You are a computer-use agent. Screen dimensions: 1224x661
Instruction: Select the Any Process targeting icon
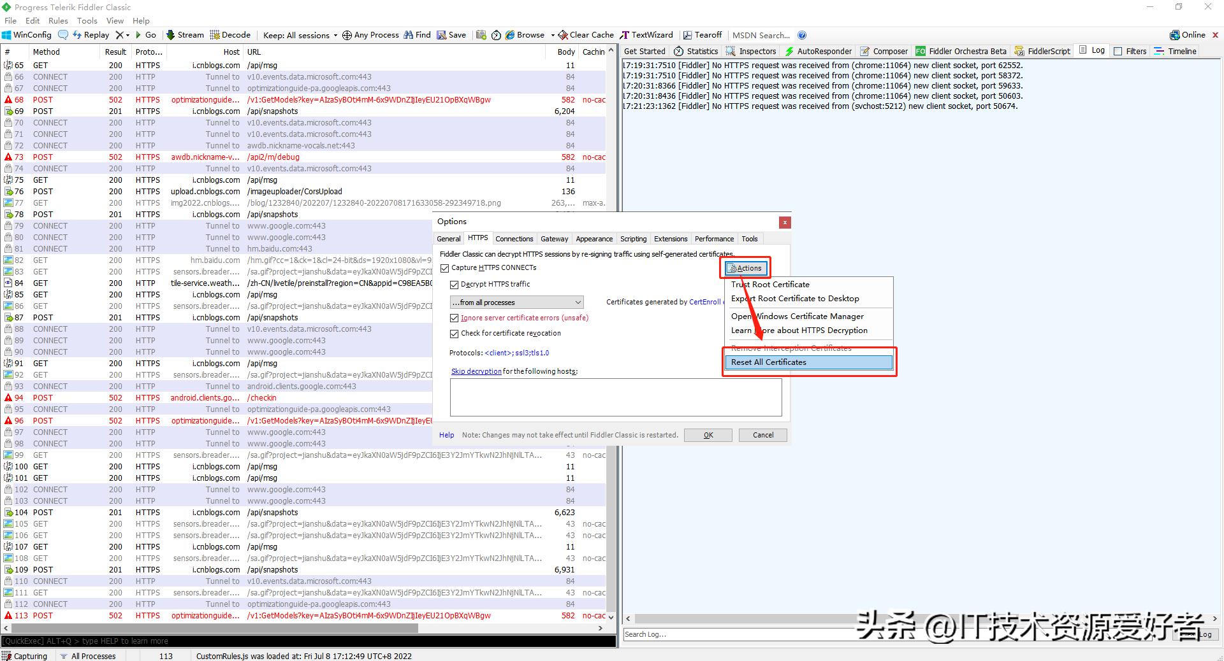tap(370, 35)
